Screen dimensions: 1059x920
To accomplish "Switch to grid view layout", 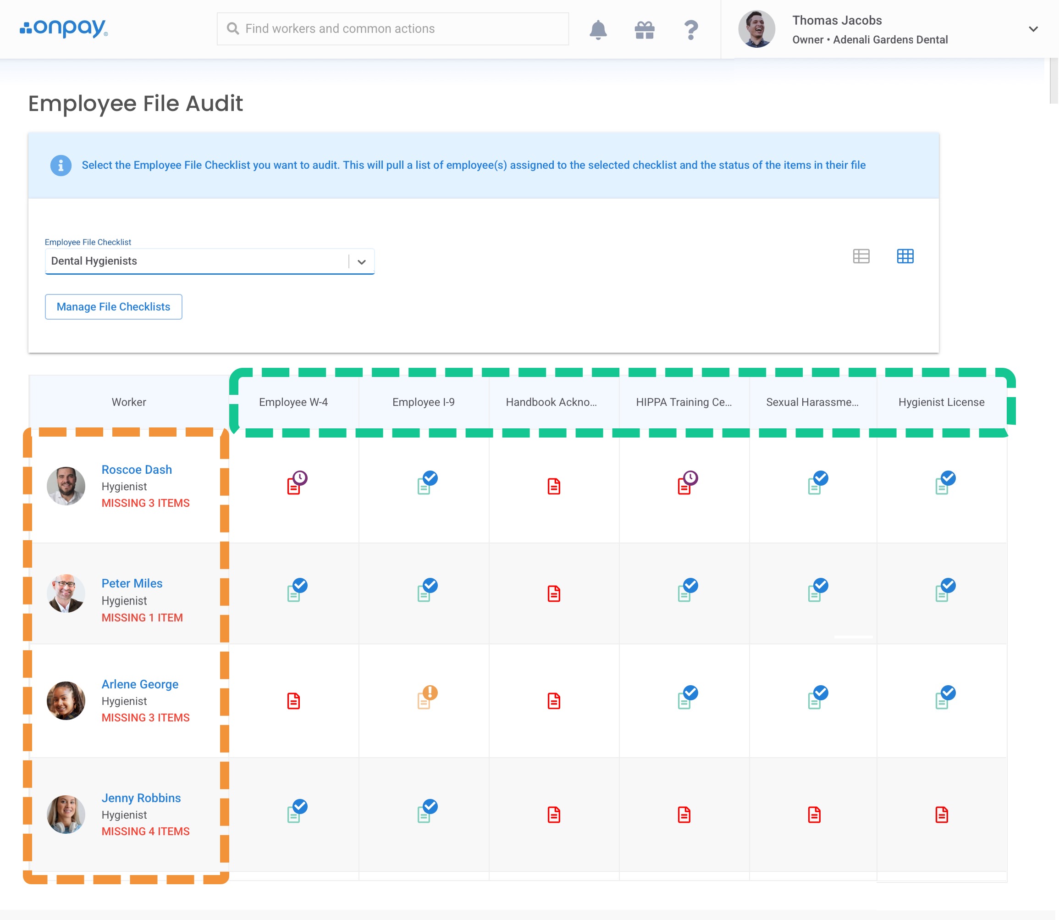I will pyautogui.click(x=905, y=256).
